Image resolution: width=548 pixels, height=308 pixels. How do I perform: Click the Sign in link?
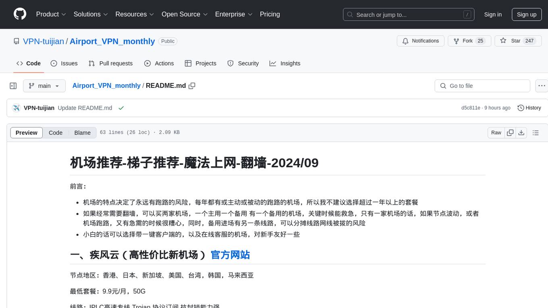(493, 15)
